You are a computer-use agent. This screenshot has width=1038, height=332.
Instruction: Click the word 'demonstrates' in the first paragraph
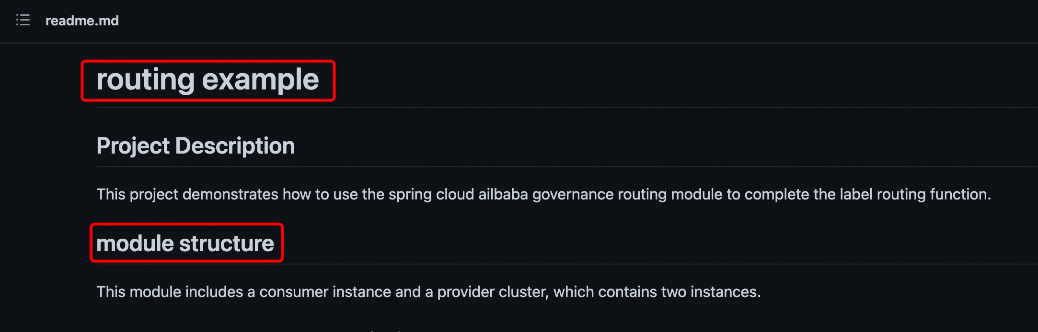click(x=231, y=194)
